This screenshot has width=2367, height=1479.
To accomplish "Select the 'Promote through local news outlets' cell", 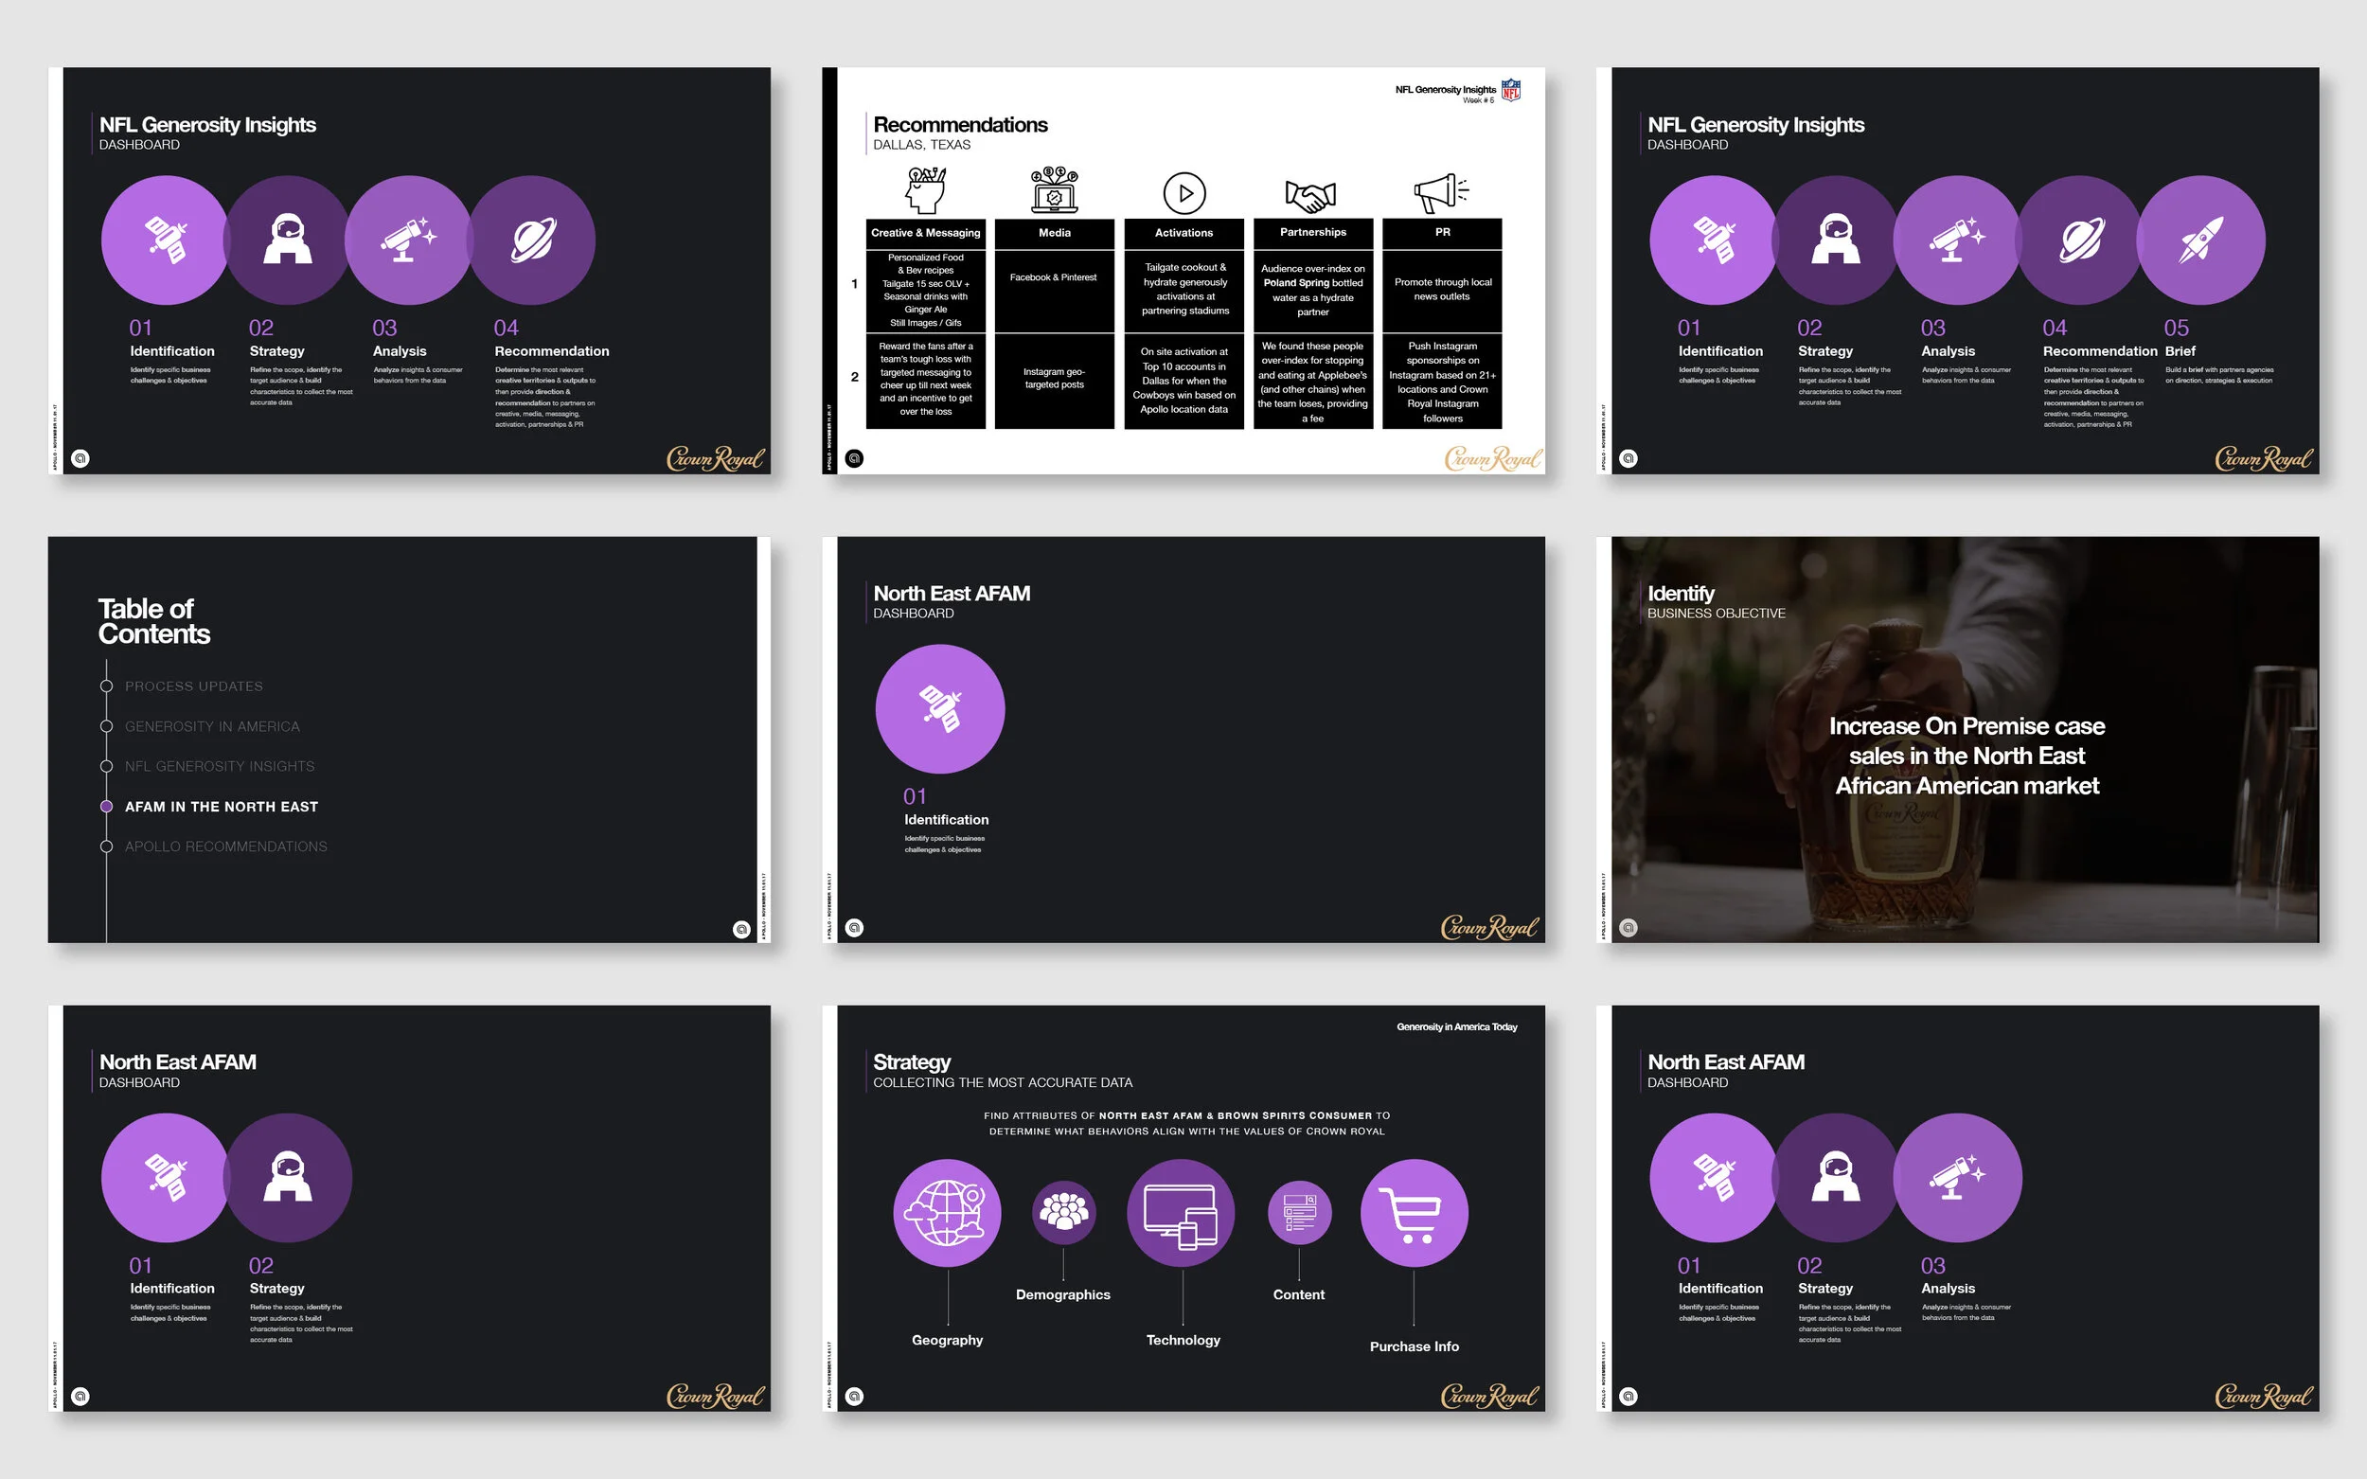I will [1442, 291].
